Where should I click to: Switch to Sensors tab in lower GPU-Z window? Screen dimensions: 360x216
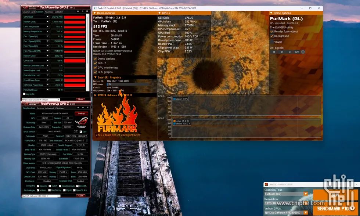[x=40, y=108]
